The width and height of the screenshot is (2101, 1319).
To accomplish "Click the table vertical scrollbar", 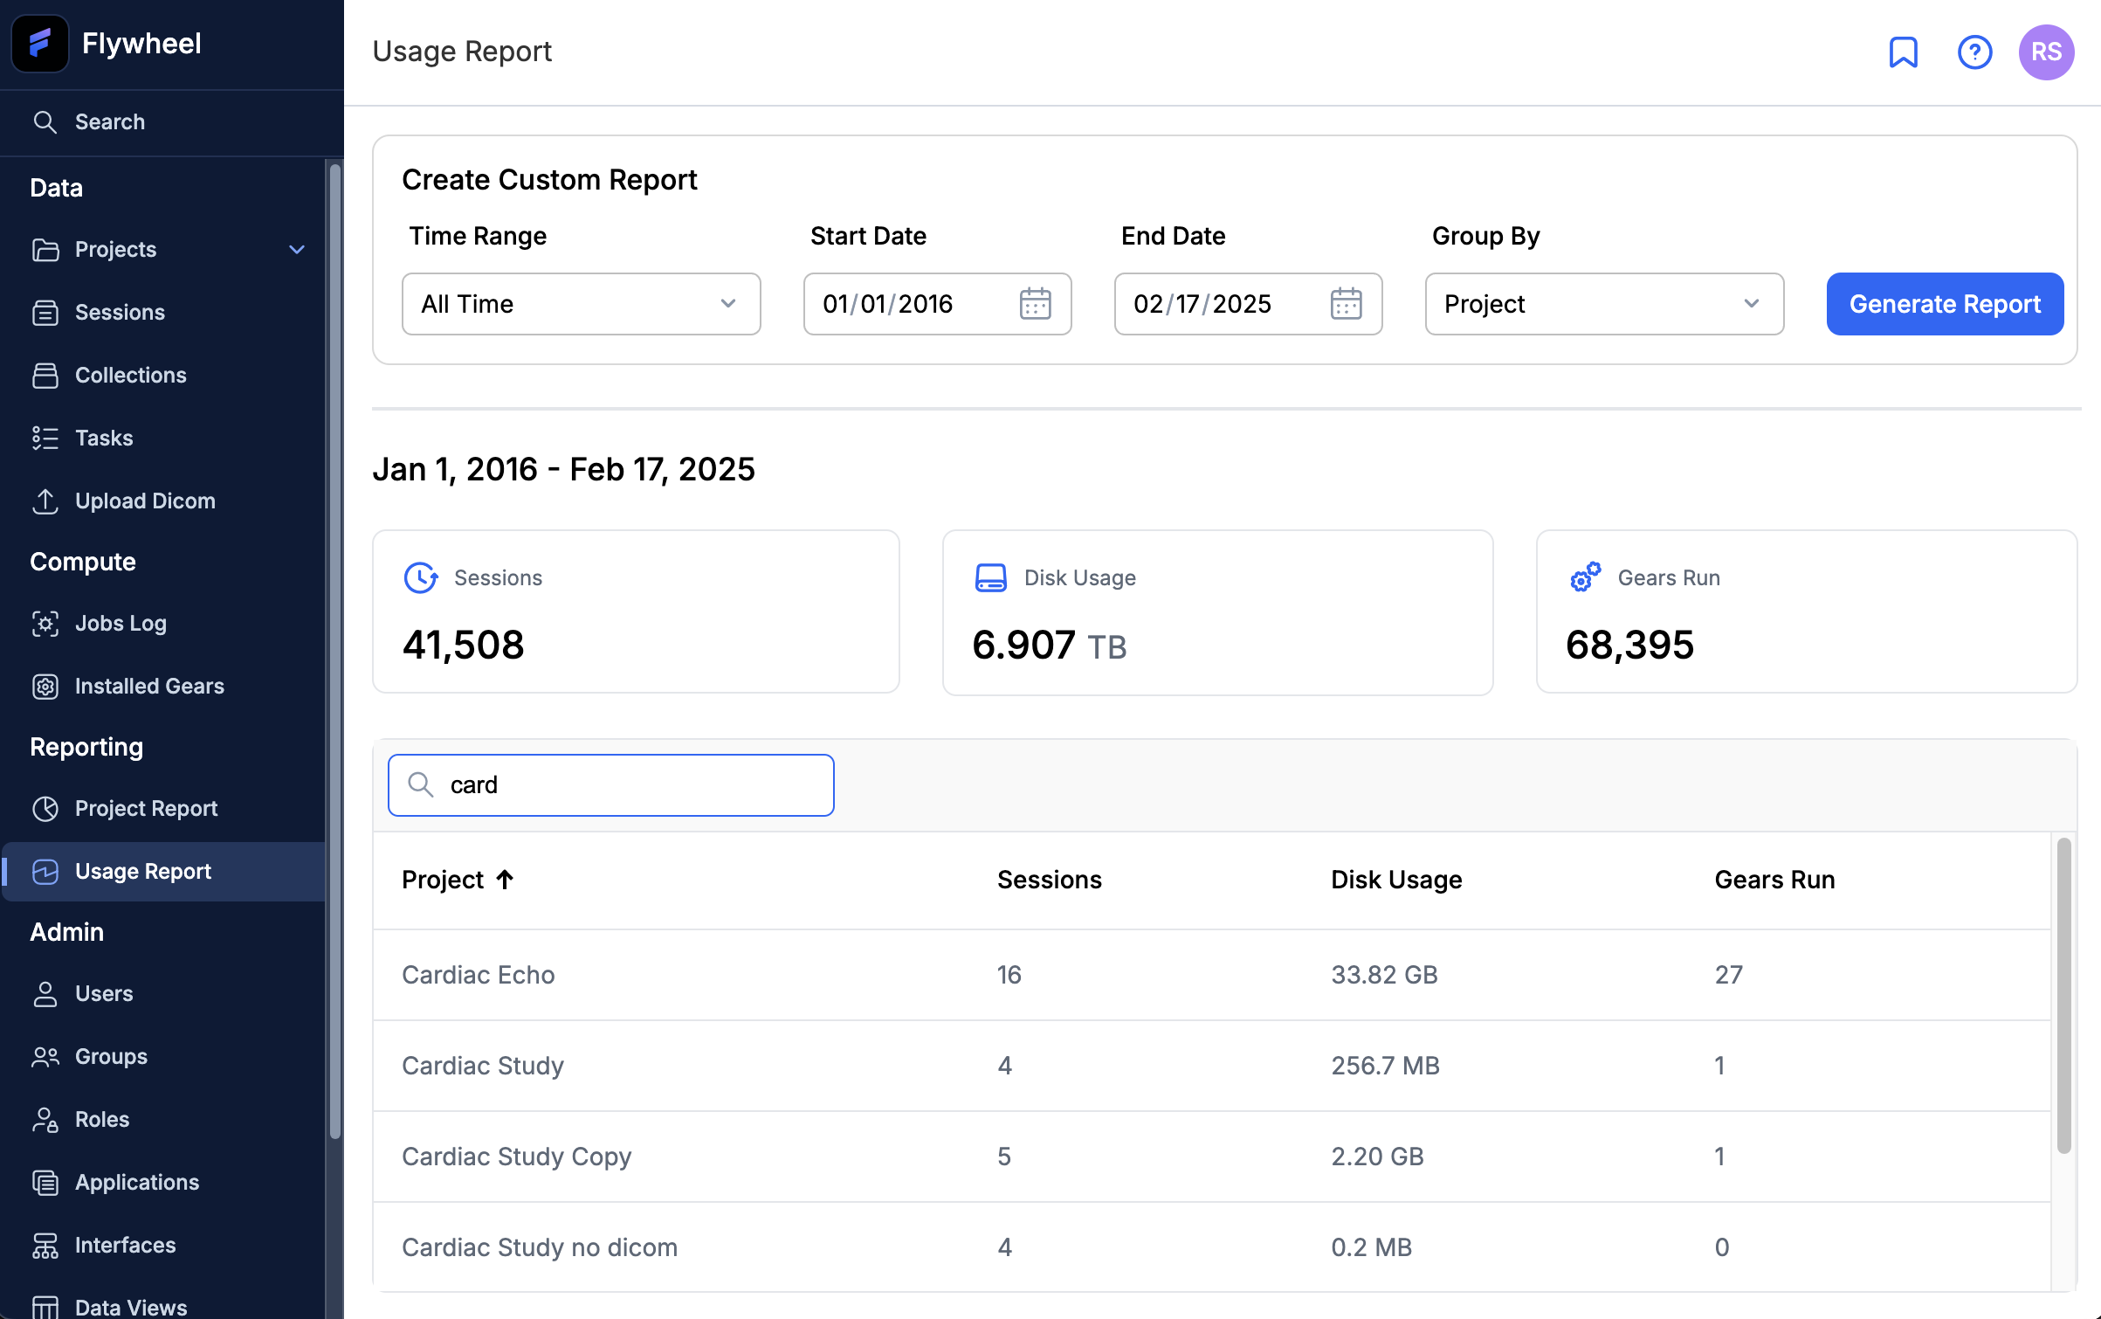I will click(2063, 996).
